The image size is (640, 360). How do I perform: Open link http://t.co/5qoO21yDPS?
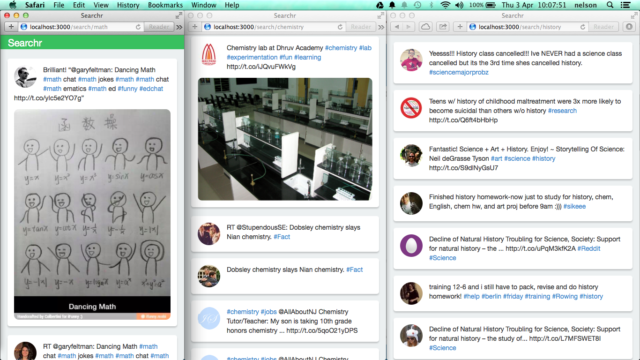(x=322, y=330)
